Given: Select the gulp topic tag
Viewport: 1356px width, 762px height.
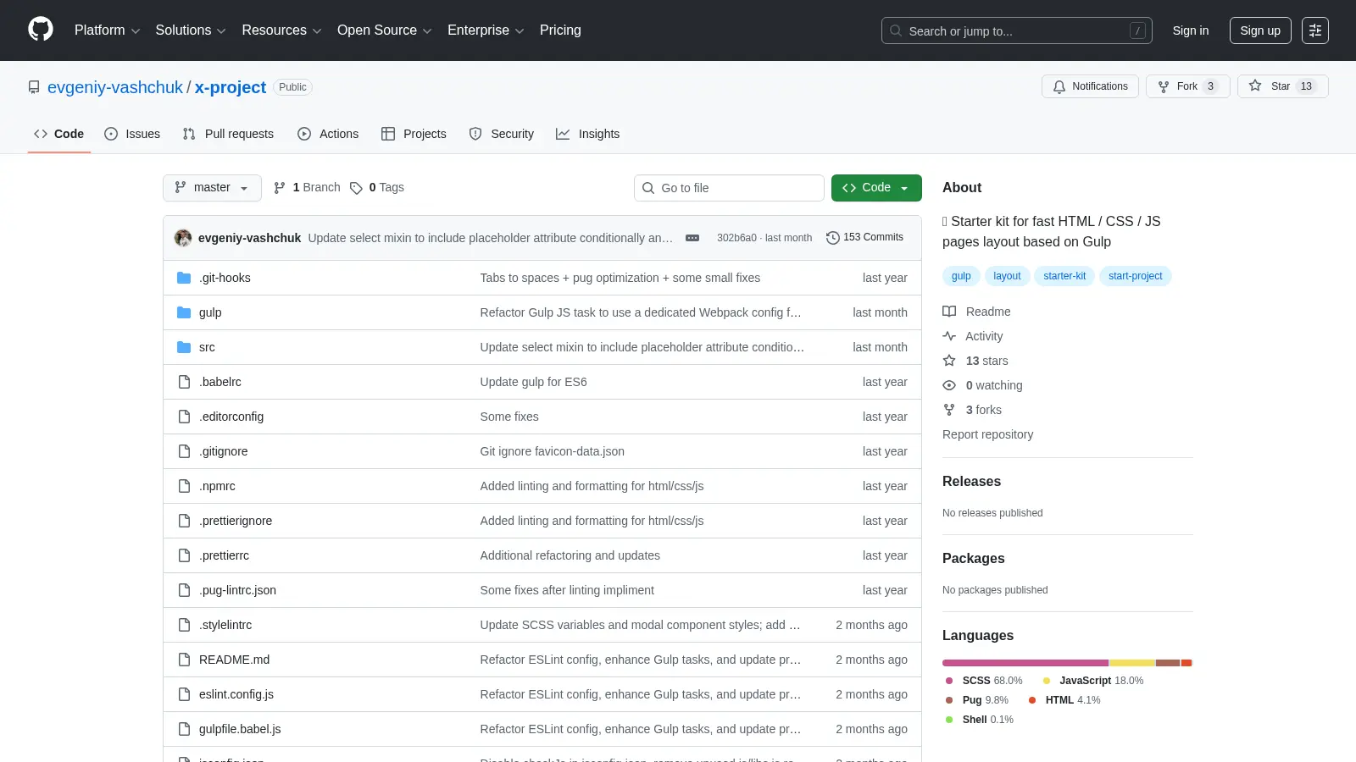Looking at the screenshot, I should (961, 276).
